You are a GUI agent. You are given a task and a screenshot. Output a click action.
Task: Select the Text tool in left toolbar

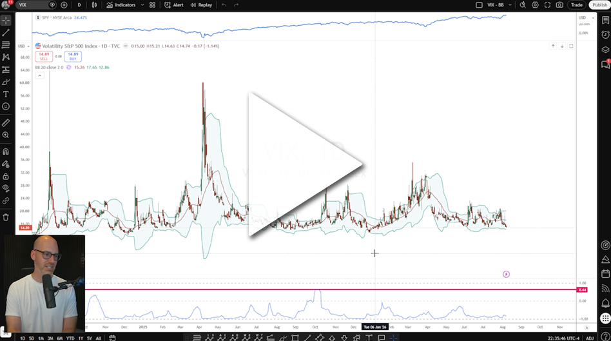coord(6,94)
